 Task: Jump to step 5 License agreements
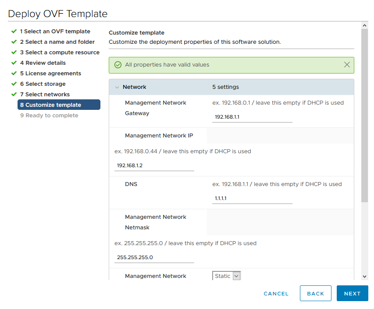(50, 74)
